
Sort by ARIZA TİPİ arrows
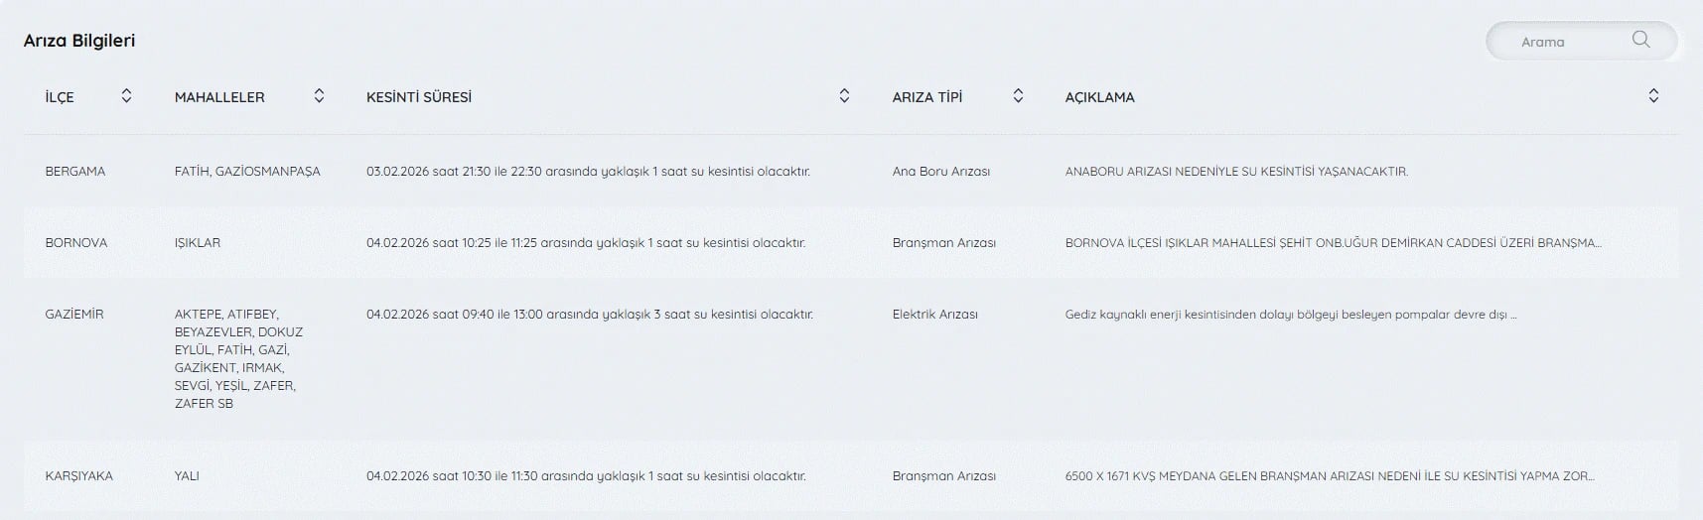tap(1018, 96)
